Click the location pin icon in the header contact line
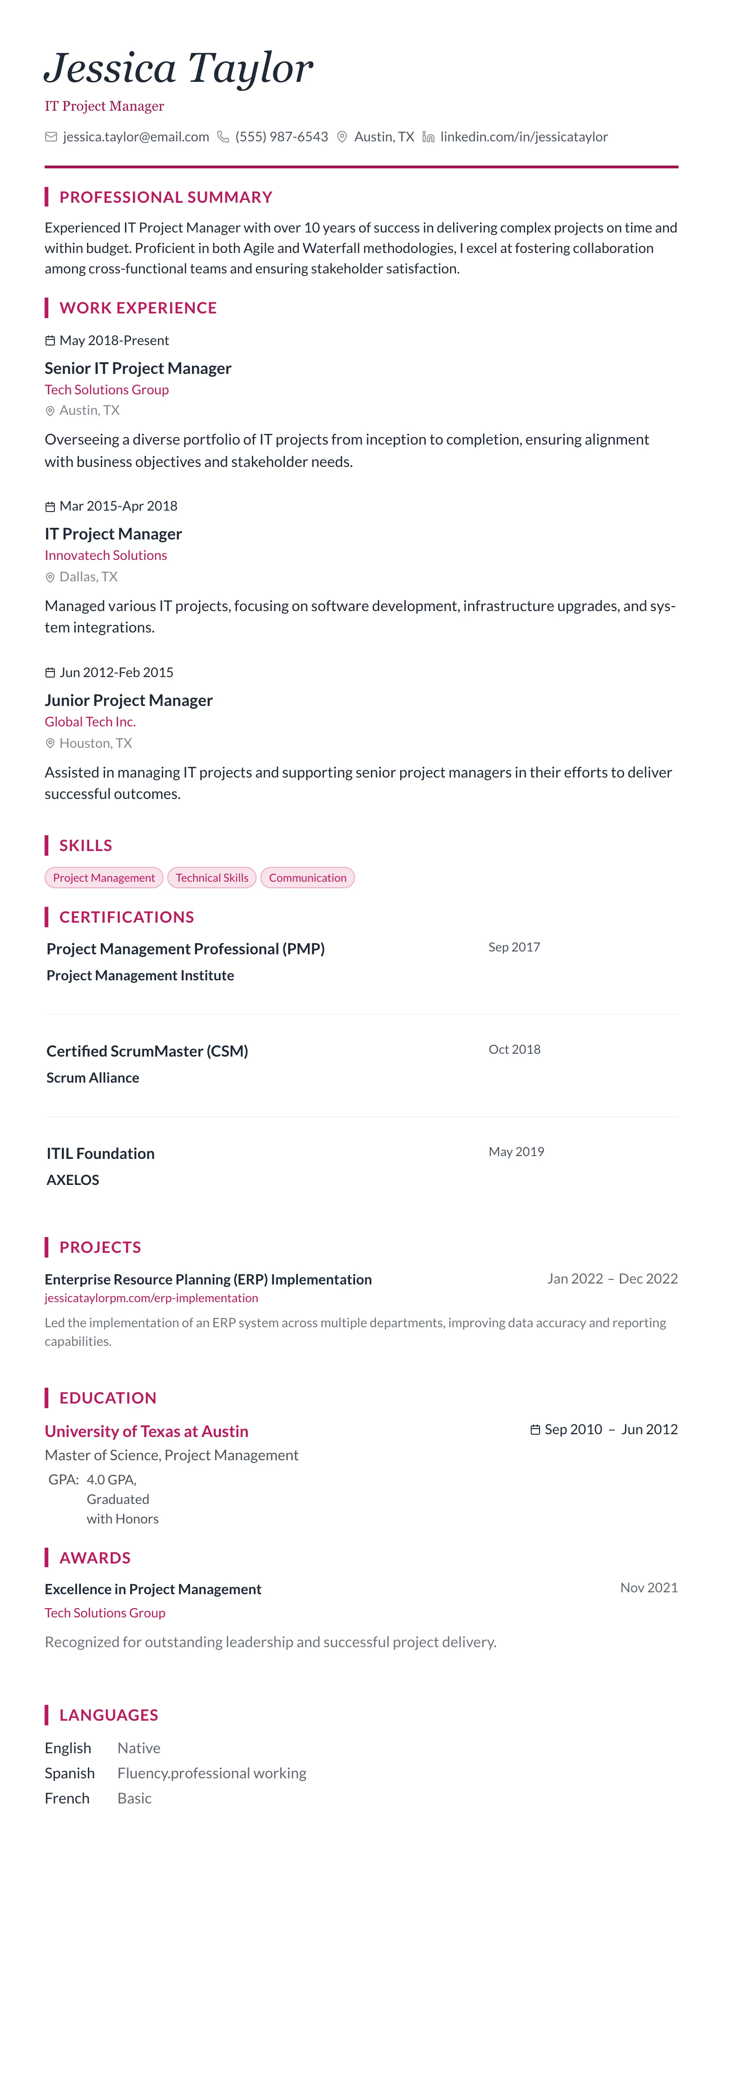Viewport: 738px width, 2089px height. [x=342, y=137]
